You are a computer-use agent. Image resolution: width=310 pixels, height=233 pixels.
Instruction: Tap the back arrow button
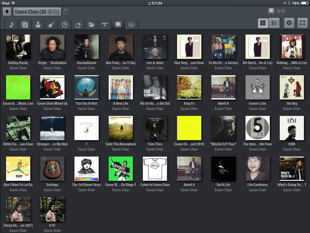7,12
